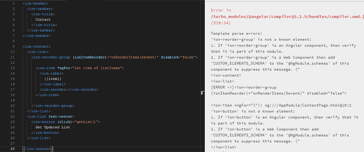The height and width of the screenshot is (152, 364).
Task: Click "onRenderItems($event)" handler string on line 11
Action: 134,57
